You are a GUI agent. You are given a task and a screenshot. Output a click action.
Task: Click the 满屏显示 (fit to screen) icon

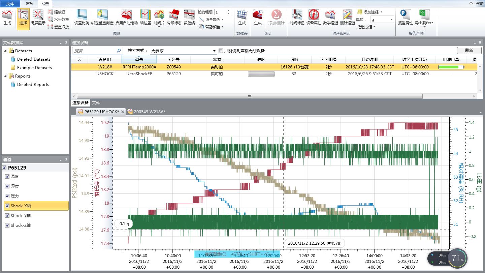[38, 15]
